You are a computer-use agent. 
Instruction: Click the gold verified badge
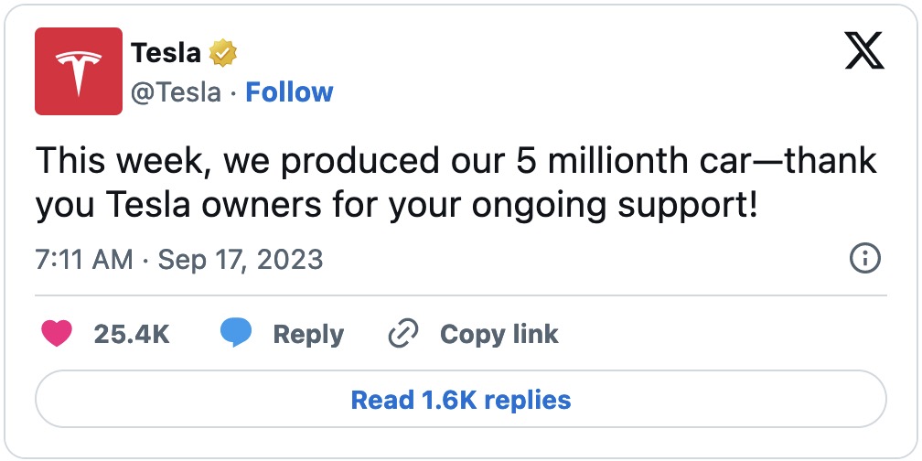pyautogui.click(x=221, y=53)
